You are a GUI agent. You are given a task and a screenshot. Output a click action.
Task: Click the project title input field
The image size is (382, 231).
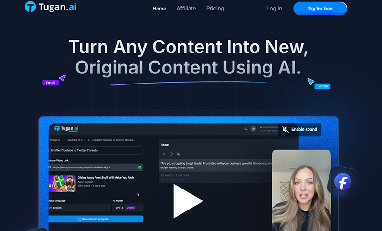pyautogui.click(x=96, y=150)
